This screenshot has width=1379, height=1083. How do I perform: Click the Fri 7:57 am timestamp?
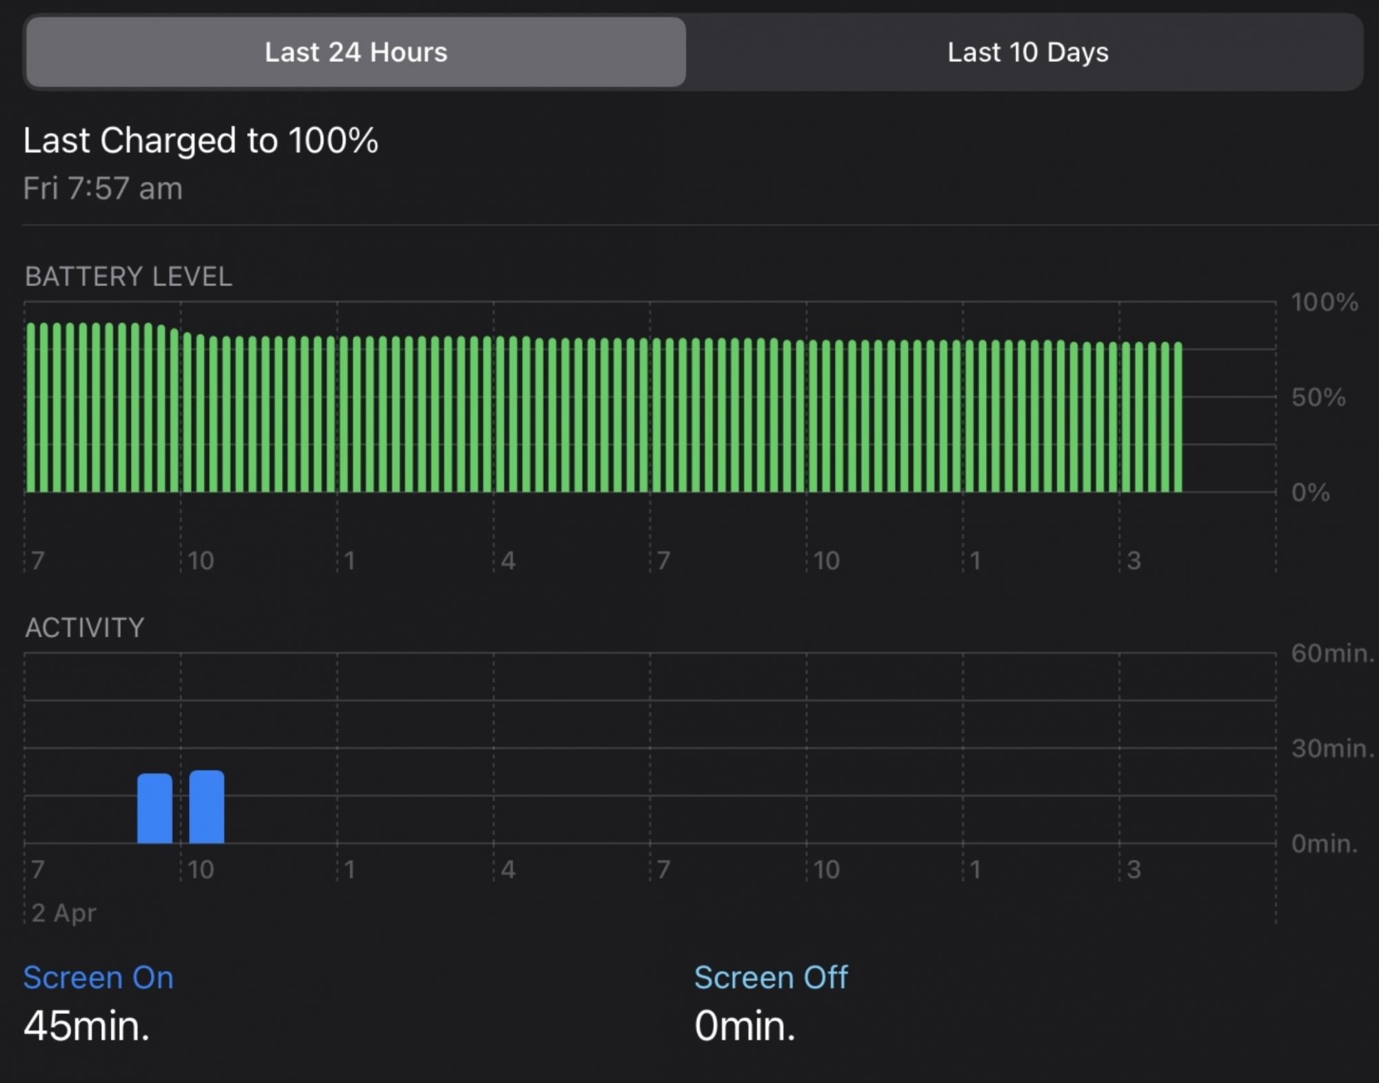click(x=103, y=188)
